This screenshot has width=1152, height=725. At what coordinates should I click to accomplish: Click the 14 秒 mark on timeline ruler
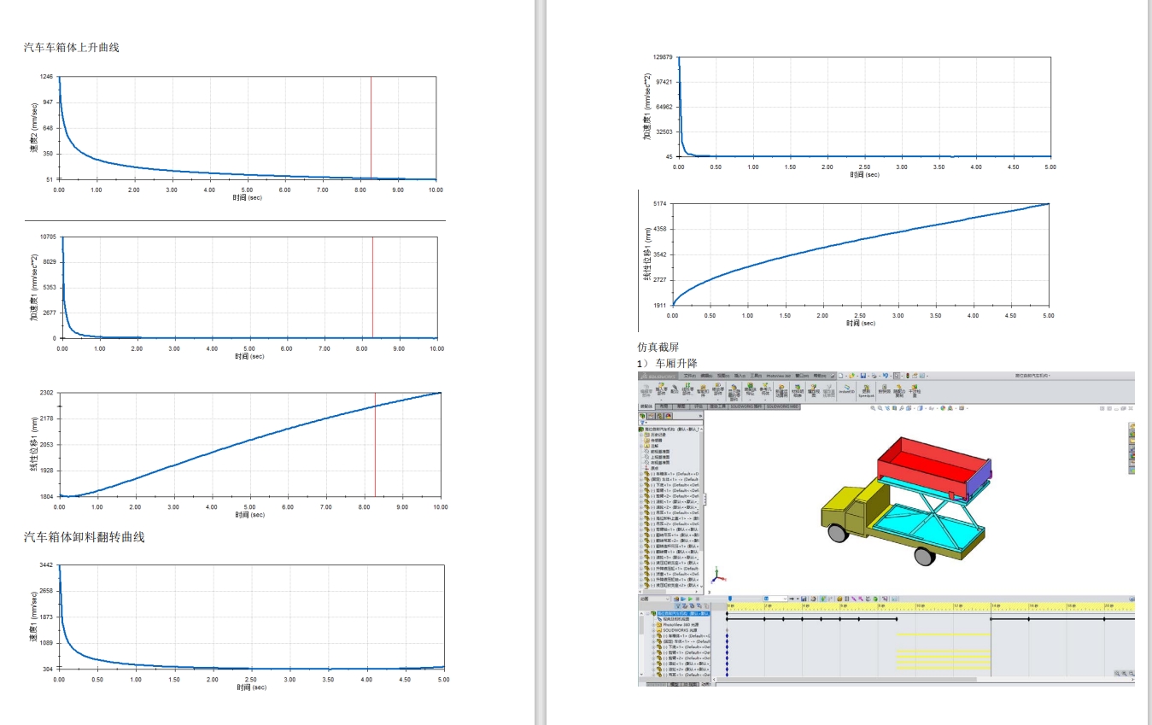(996, 605)
